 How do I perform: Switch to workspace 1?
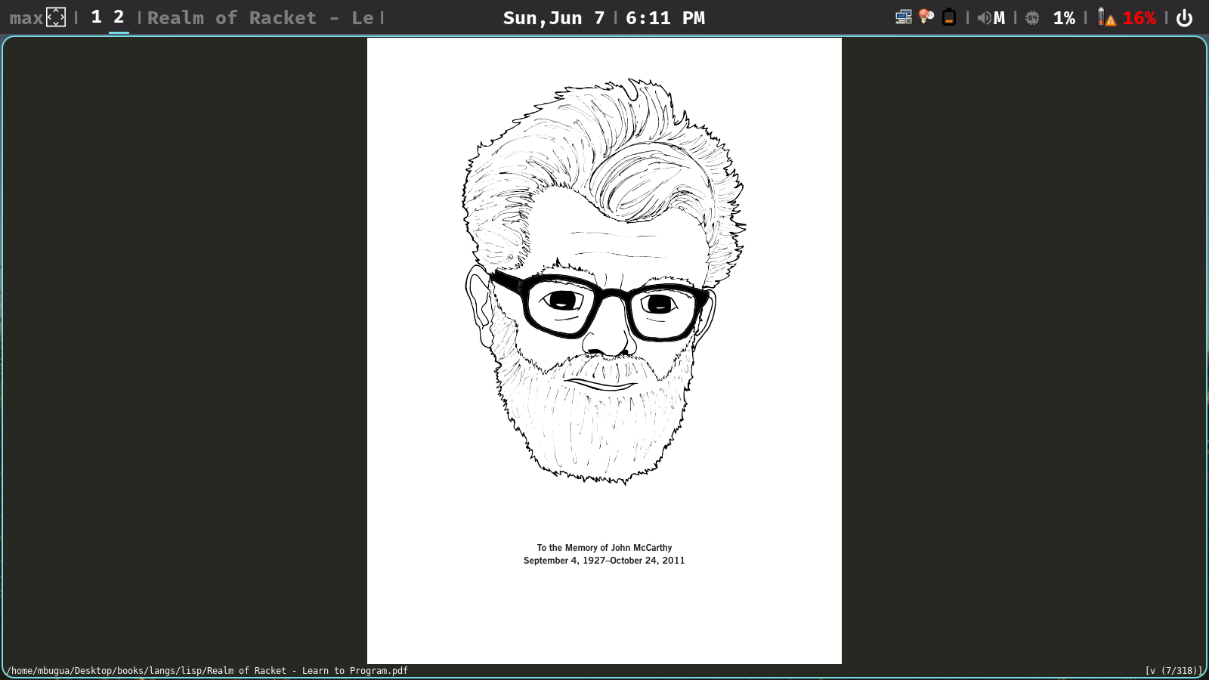96,17
